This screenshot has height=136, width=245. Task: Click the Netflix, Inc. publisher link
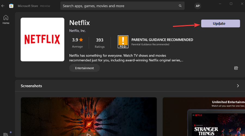coord(78,31)
